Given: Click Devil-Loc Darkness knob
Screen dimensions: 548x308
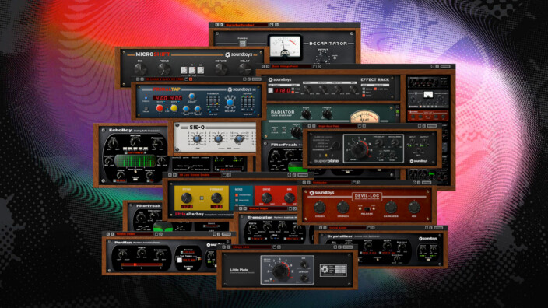Looking at the screenshot, I should 391,208.
